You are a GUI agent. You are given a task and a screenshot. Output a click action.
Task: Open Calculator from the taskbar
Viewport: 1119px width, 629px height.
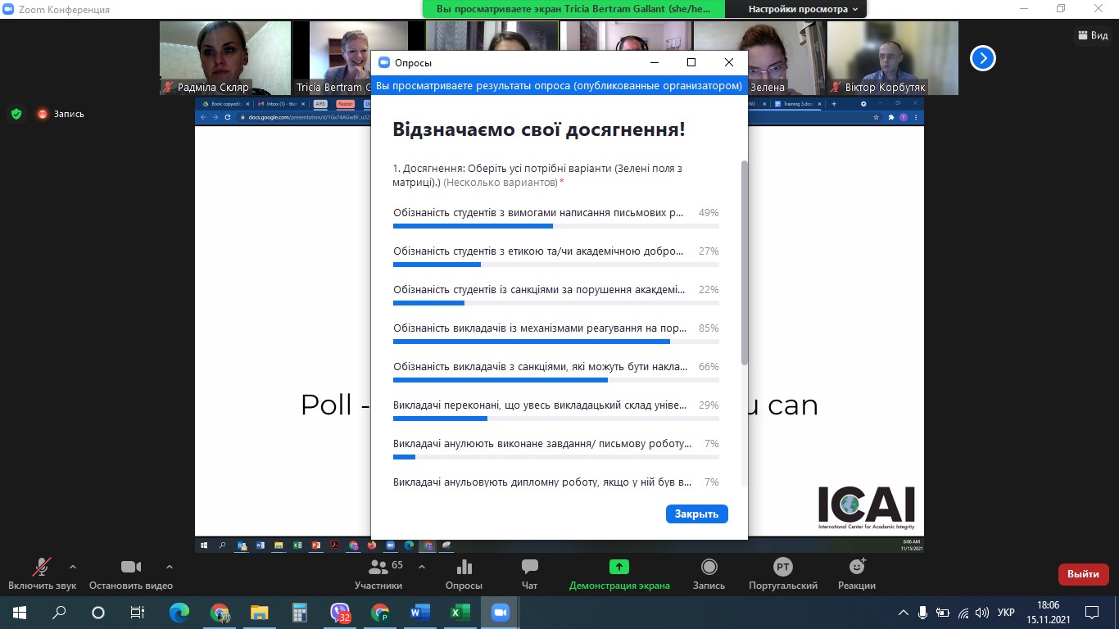point(299,612)
